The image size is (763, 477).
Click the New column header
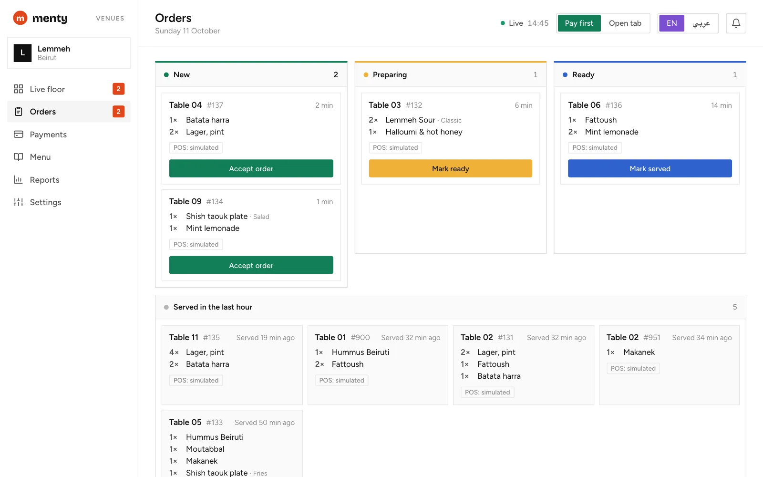tap(251, 74)
